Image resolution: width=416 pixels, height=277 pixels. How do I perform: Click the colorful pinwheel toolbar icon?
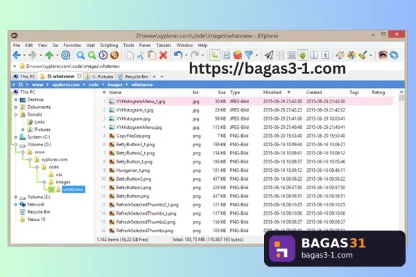pyautogui.click(x=352, y=55)
